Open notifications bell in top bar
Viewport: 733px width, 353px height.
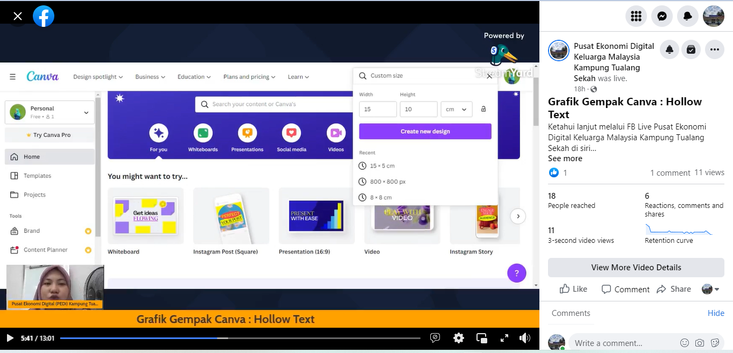pyautogui.click(x=688, y=17)
